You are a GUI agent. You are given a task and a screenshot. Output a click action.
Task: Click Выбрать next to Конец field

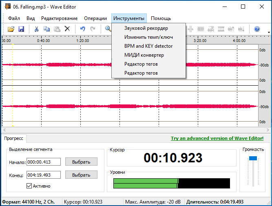point(81,175)
